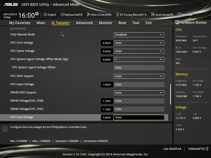Click the settings list scrollbar thumb
Image resolution: width=211 pixels, height=158 pixels.
[171, 94]
